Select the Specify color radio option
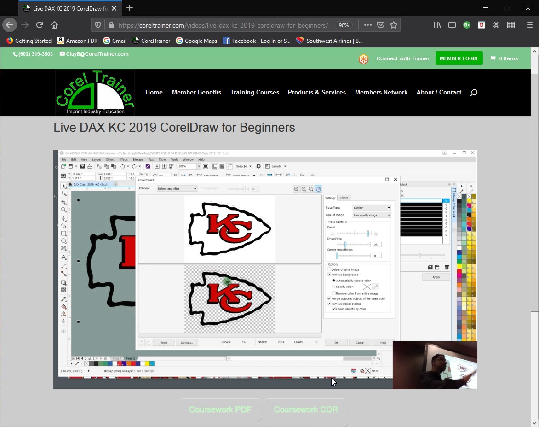 tap(333, 287)
